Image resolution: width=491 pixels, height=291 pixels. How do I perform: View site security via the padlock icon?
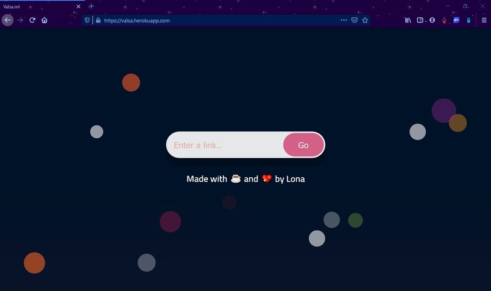pos(98,20)
